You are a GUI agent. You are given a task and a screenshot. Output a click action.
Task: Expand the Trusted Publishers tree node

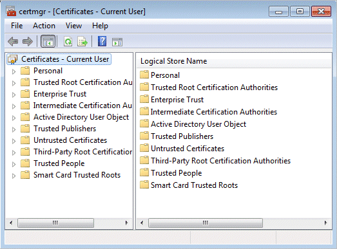[x=14, y=130]
